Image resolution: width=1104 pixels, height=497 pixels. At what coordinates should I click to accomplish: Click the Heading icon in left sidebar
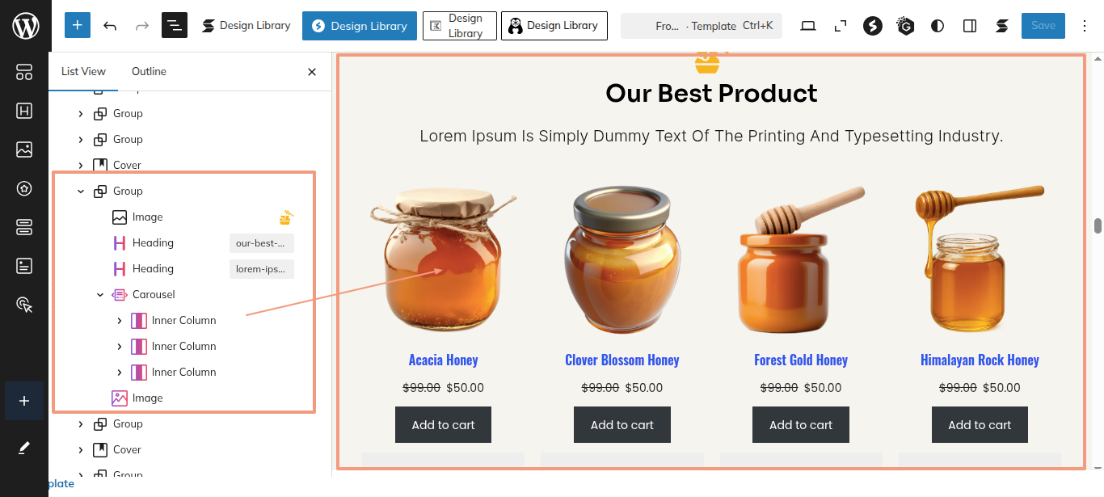click(x=24, y=112)
